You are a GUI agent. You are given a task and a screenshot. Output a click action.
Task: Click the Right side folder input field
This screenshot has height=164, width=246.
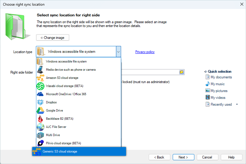(150, 72)
